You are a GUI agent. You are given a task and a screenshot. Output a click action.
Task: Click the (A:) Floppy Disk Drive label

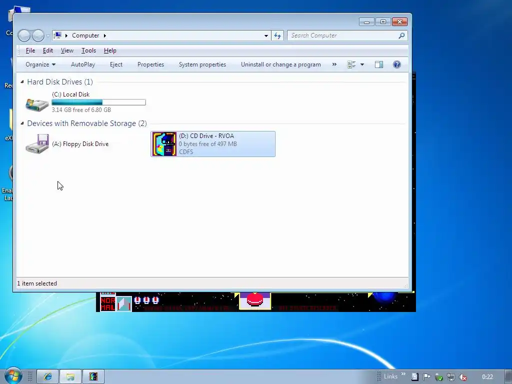[x=80, y=144]
